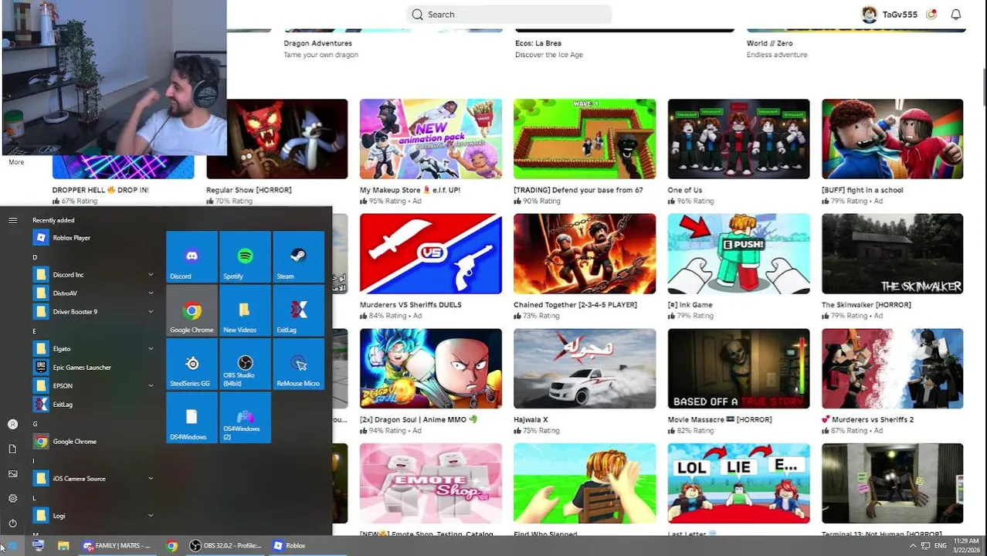
Task: Click the Google Chrome pinned tile
Action: click(x=192, y=310)
